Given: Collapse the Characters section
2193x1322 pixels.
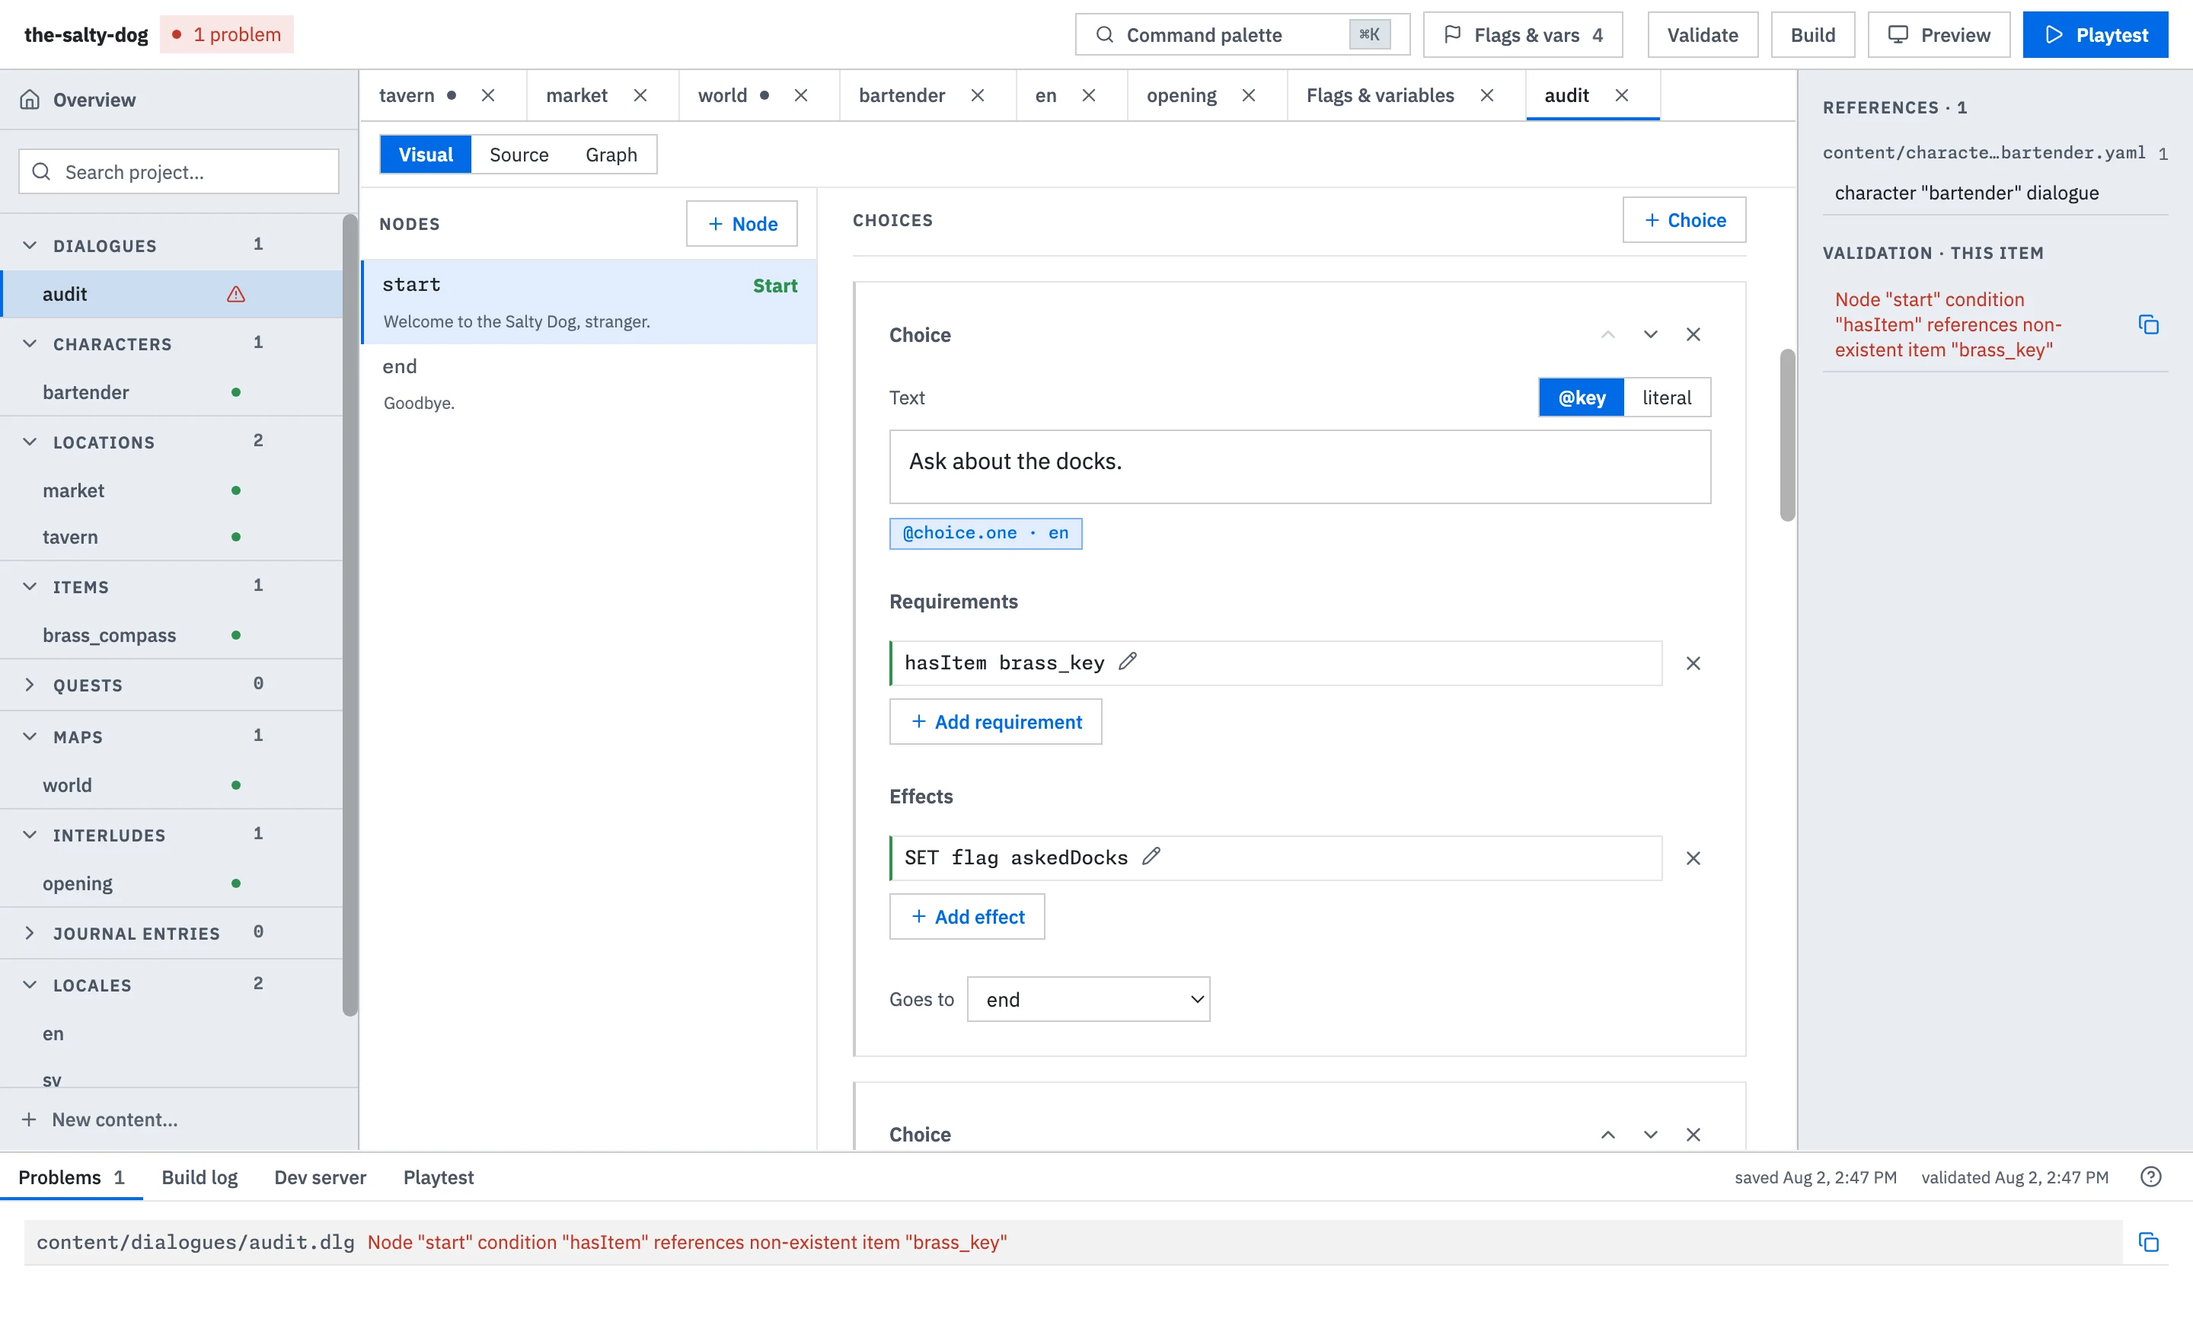Looking at the screenshot, I should (x=30, y=343).
